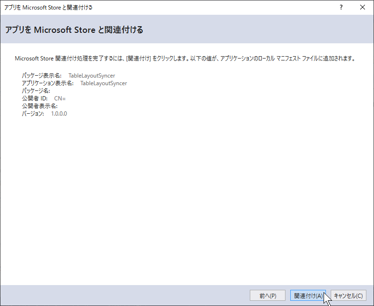Open help via the question mark icon
374x306 pixels.
coord(341,8)
